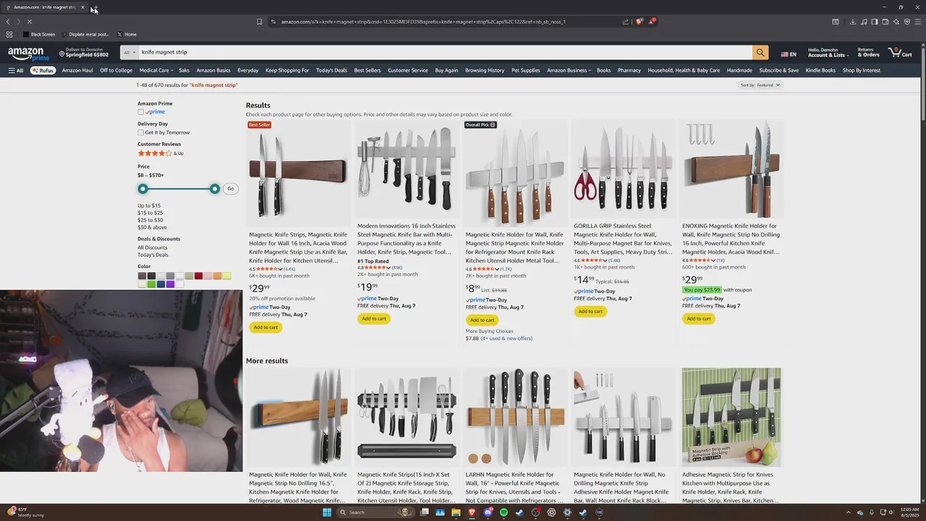This screenshot has height=521, width=926.
Task: Open the All hamburger menu
Action: tap(15, 70)
